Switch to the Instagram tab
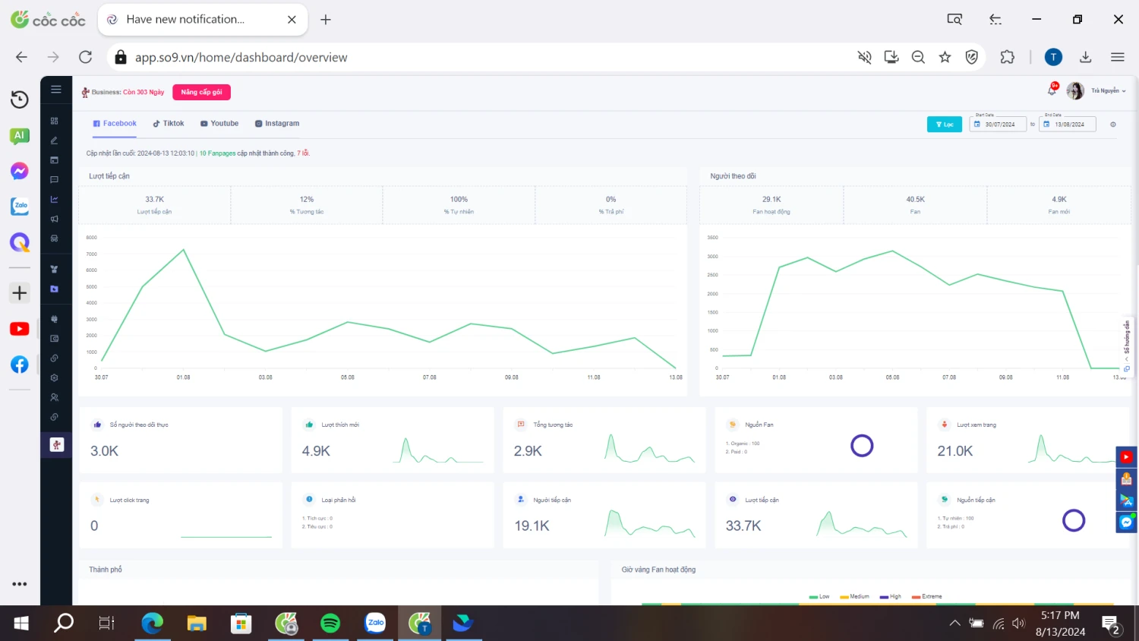Image resolution: width=1139 pixels, height=641 pixels. [277, 124]
